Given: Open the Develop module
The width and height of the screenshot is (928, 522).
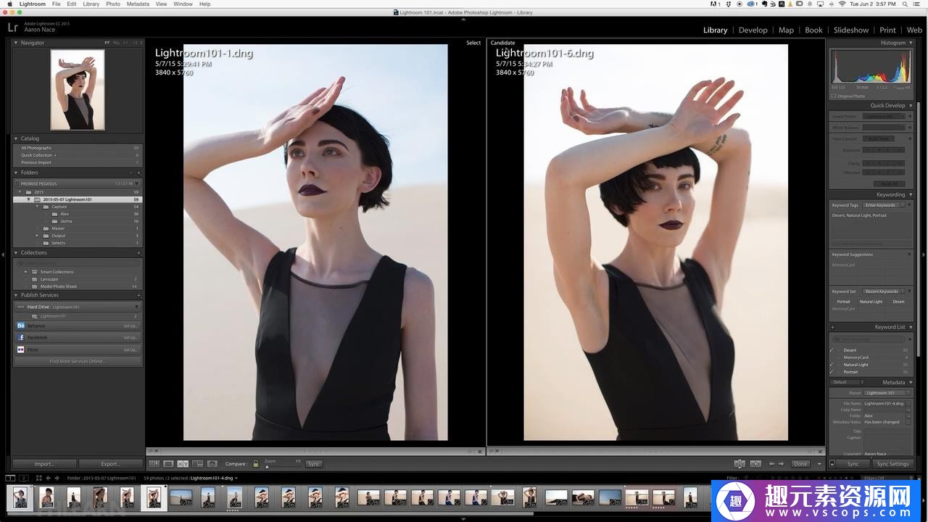Looking at the screenshot, I should [x=753, y=30].
